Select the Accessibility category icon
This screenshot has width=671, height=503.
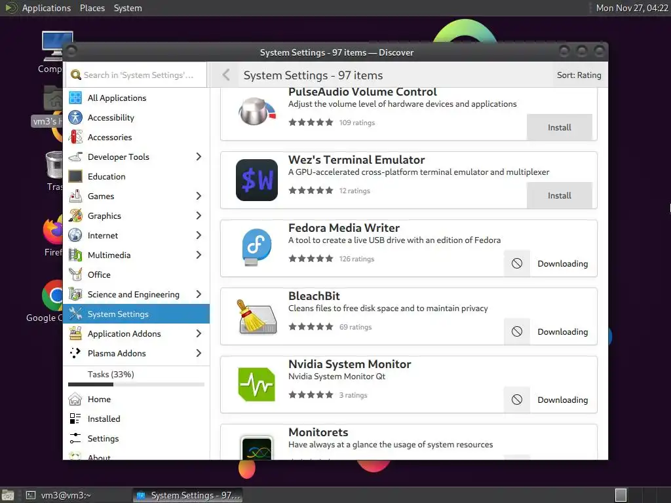(75, 118)
